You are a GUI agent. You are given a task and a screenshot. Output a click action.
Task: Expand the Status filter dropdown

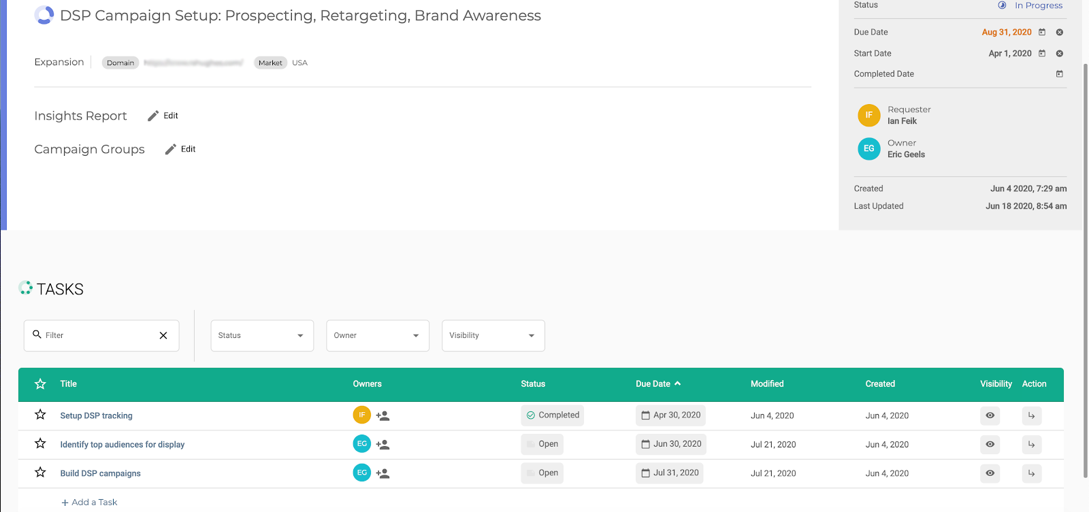262,335
